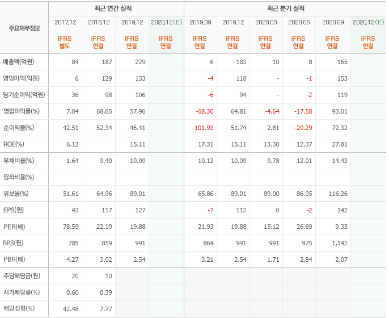Image resolution: width=389 pixels, height=318 pixels.
Task: Click the BPS(원) row label
Action: [14, 243]
